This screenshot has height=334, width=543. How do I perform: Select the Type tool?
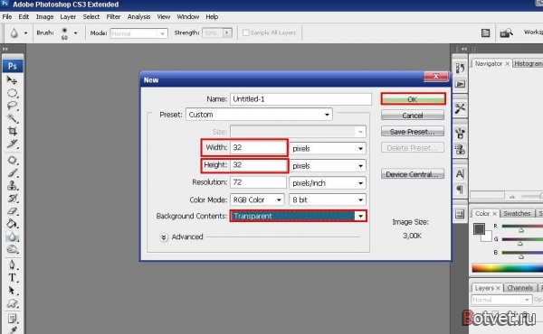(12, 277)
